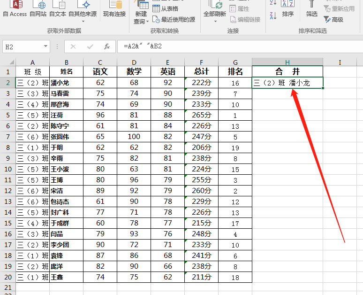Select name cell 陈守宁
Image resolution: width=363 pixels, height=295 pixels.
67,126
